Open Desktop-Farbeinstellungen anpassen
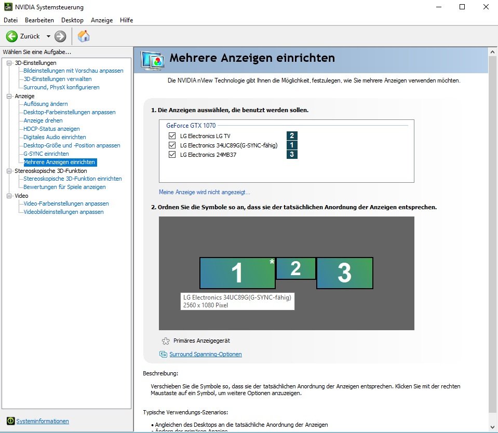The width and height of the screenshot is (498, 433). tap(70, 112)
